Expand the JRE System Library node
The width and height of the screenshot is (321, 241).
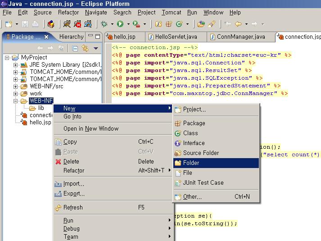tap(16, 65)
